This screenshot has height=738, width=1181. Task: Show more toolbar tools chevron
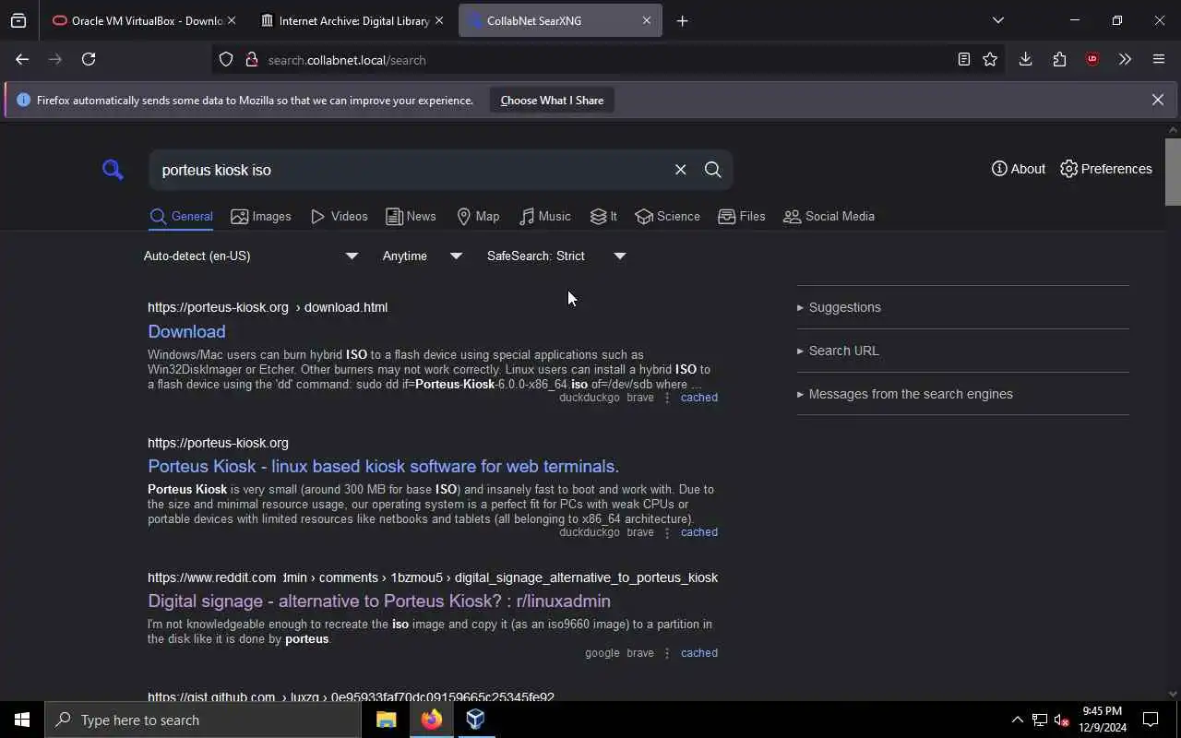coord(1125,59)
